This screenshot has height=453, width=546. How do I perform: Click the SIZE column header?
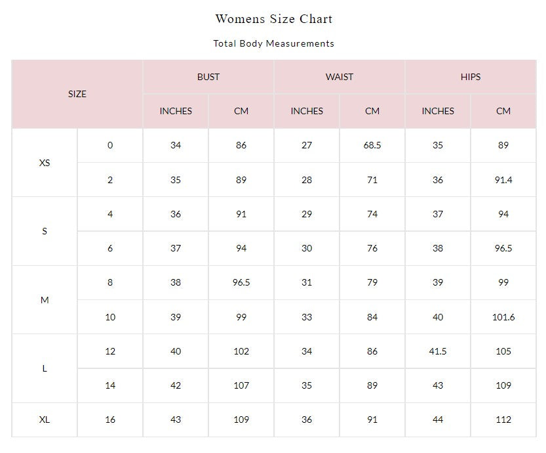point(77,94)
